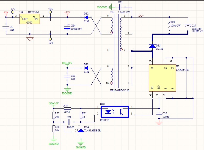This screenshot has height=150, width=204.
Task: Select the C21 capacitor symbol
Action: click(69, 122)
